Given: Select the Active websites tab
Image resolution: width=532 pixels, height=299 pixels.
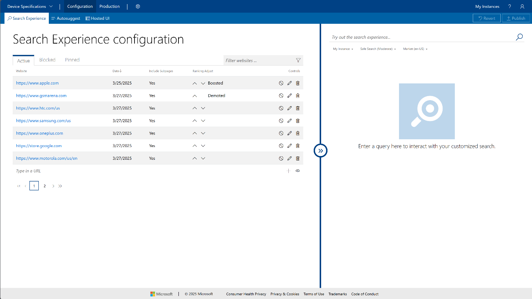Looking at the screenshot, I should 23,61.
